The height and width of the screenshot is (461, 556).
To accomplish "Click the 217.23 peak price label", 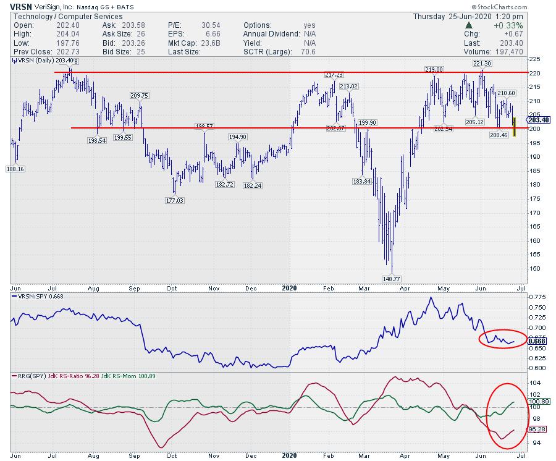I will coord(334,75).
